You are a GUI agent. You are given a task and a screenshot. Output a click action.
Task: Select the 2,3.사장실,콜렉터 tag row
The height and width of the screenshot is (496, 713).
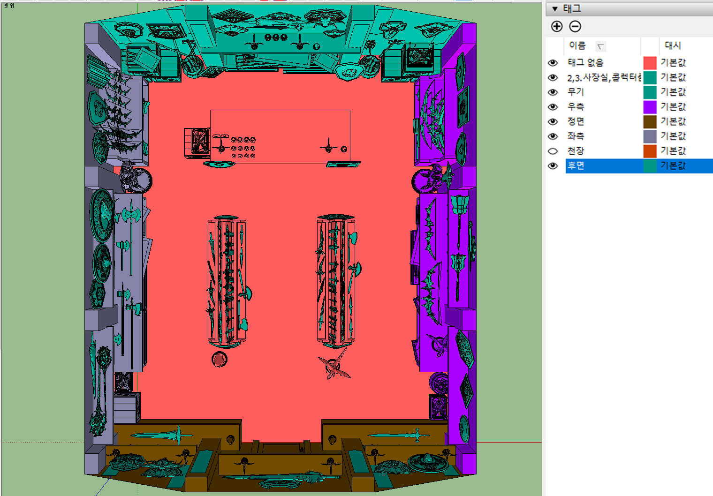click(603, 78)
